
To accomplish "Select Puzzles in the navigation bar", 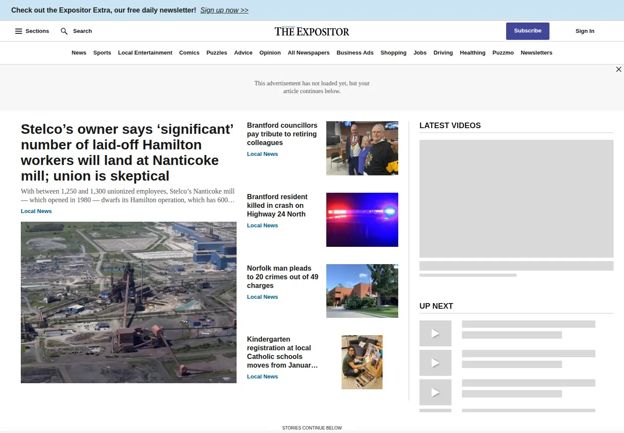I will pyautogui.click(x=217, y=53).
